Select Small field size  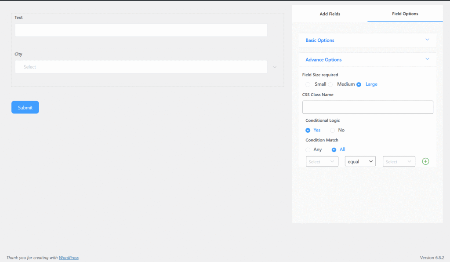[308, 84]
